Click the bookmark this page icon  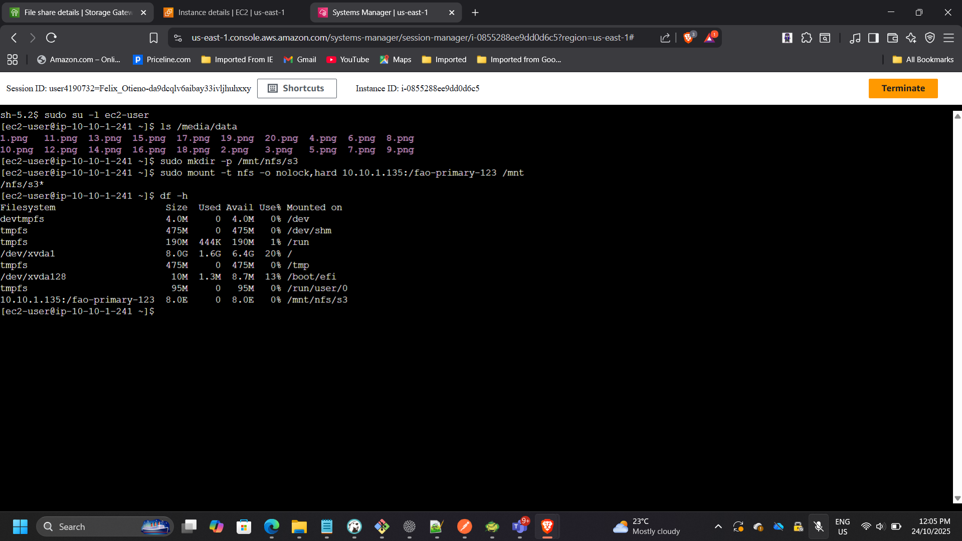pos(153,38)
